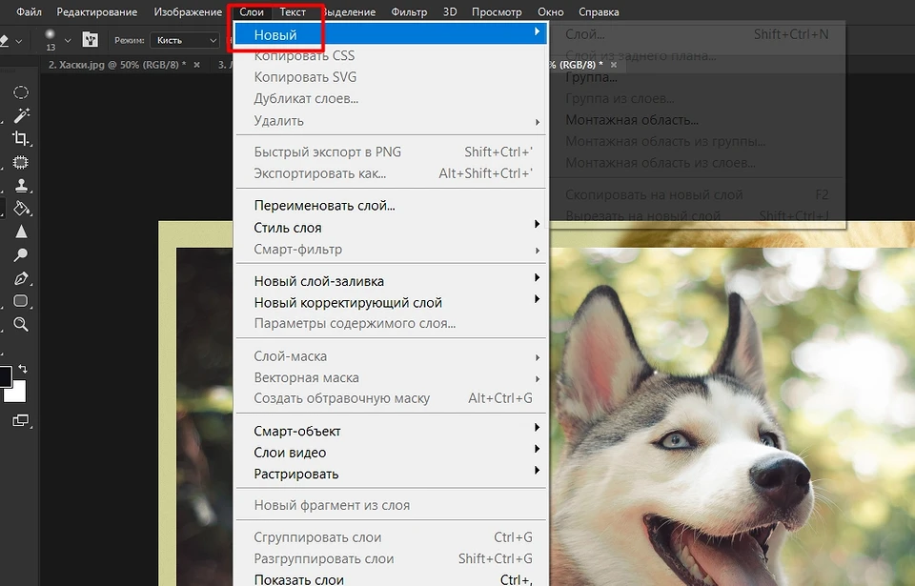Close the Хаски.jpg document tab
915x586 pixels.
(196, 65)
